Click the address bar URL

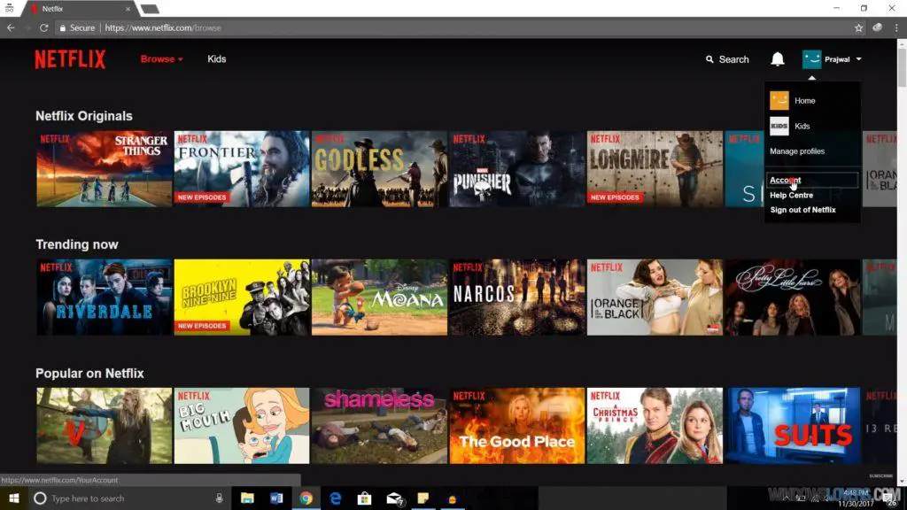coord(163,27)
